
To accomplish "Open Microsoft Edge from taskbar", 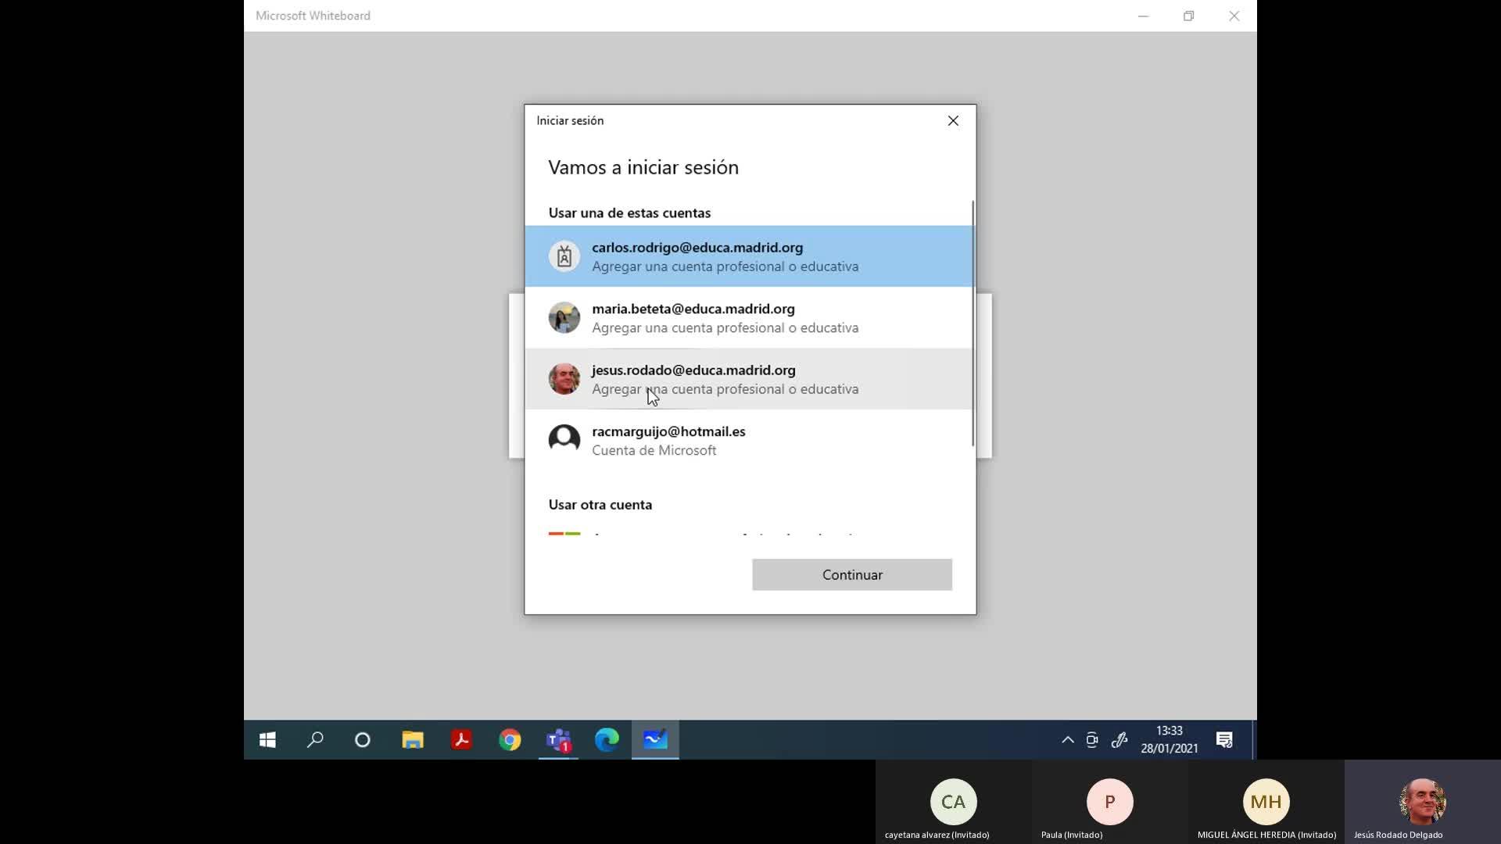I will pos(607,740).
